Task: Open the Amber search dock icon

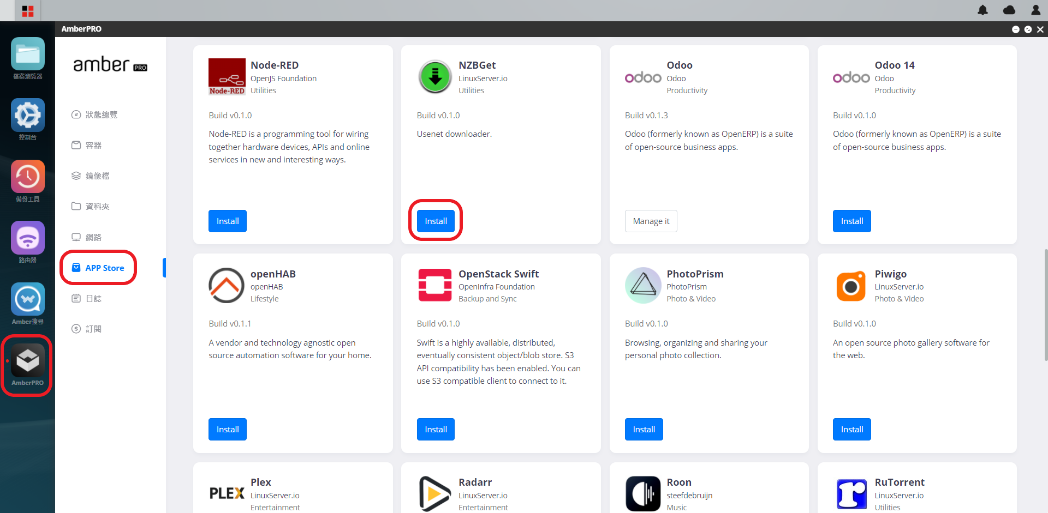Action: point(28,299)
